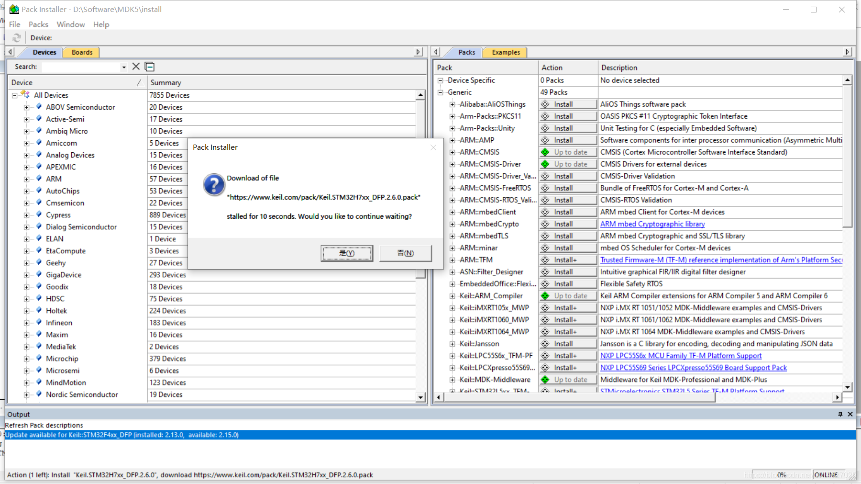Viewport: 861px width, 484px height.
Task: Open the Help menu
Action: (101, 24)
